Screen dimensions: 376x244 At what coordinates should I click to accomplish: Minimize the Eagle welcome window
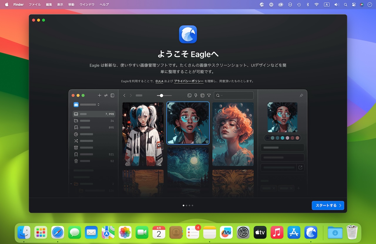coord(38,20)
